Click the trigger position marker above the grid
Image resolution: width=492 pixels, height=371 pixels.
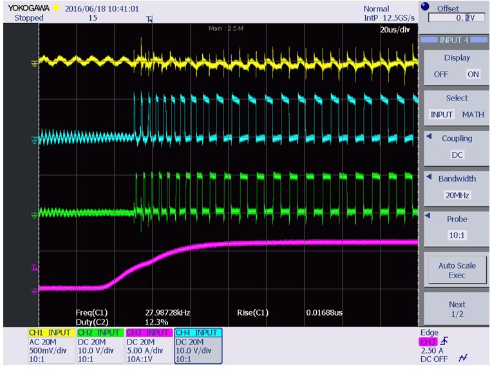(x=150, y=19)
